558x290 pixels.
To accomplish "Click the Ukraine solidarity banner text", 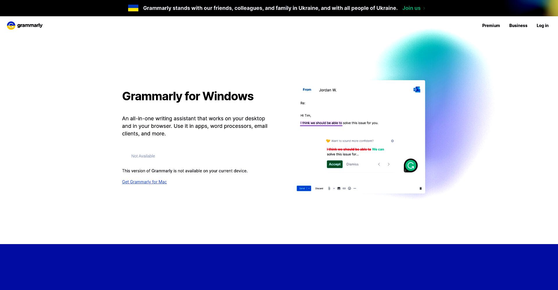I will [x=270, y=8].
